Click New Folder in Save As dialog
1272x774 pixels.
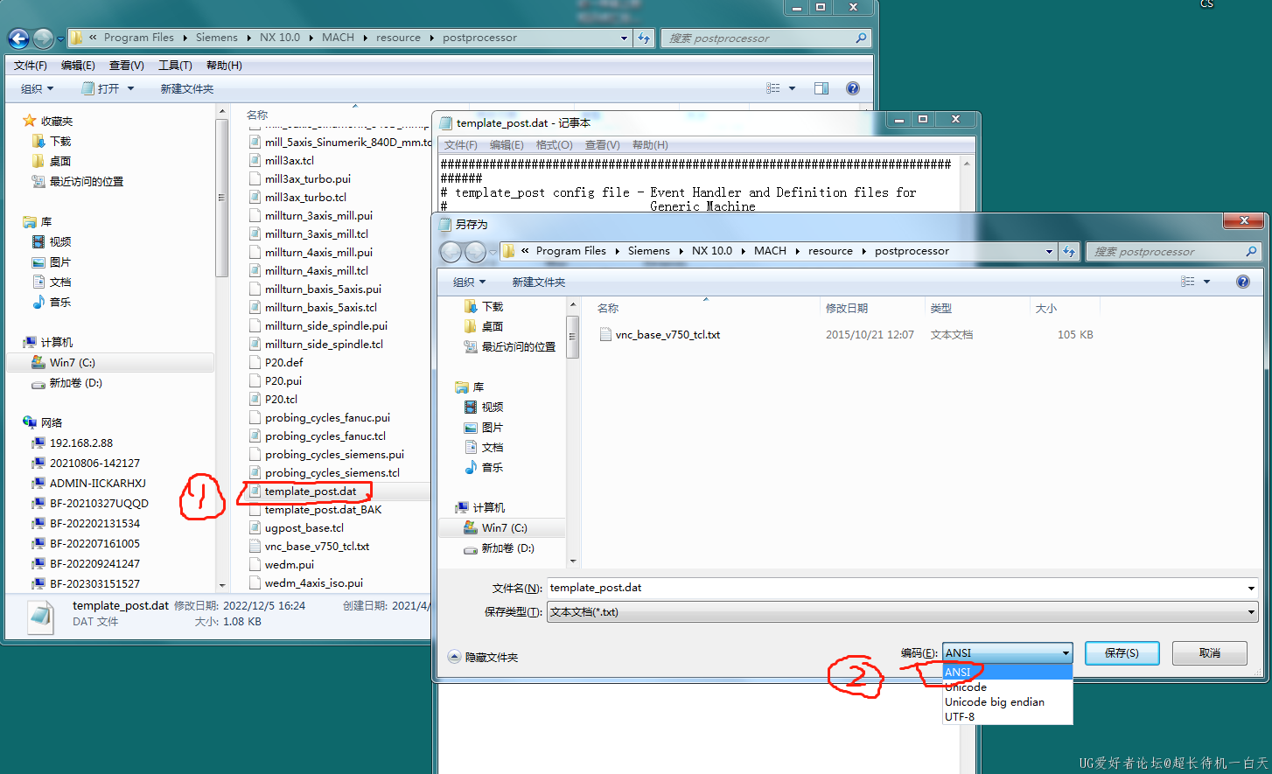(x=539, y=282)
